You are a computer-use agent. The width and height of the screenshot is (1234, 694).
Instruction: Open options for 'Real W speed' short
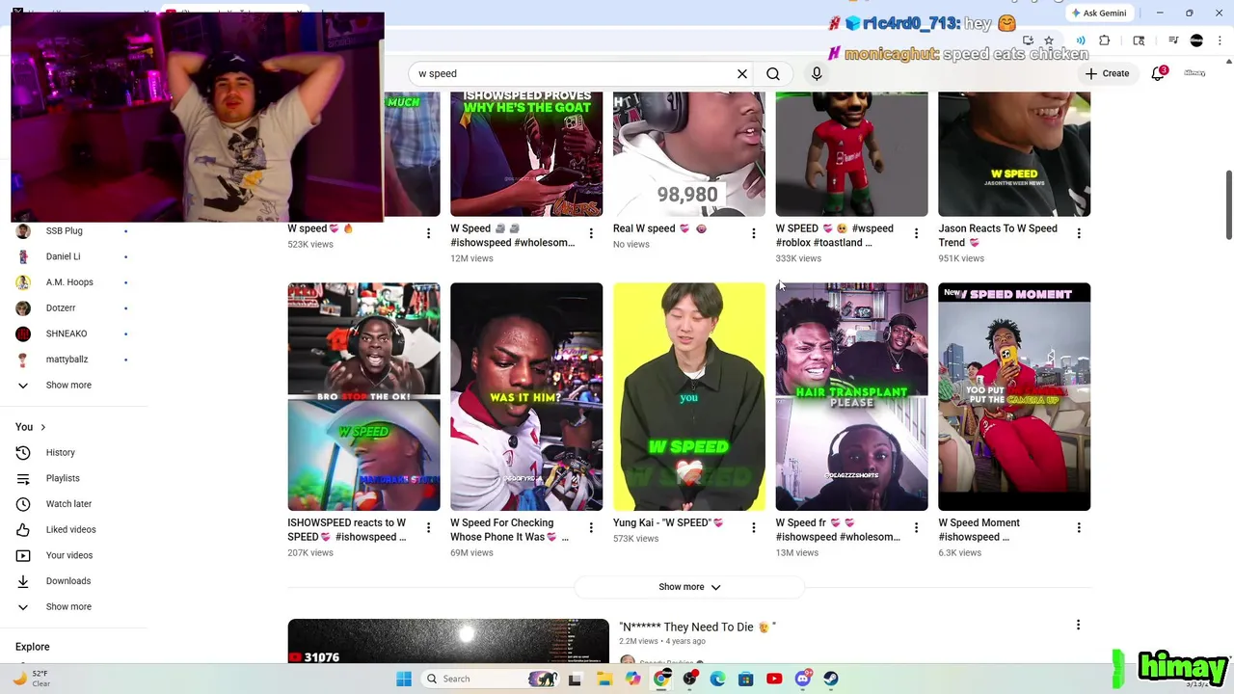tap(754, 233)
